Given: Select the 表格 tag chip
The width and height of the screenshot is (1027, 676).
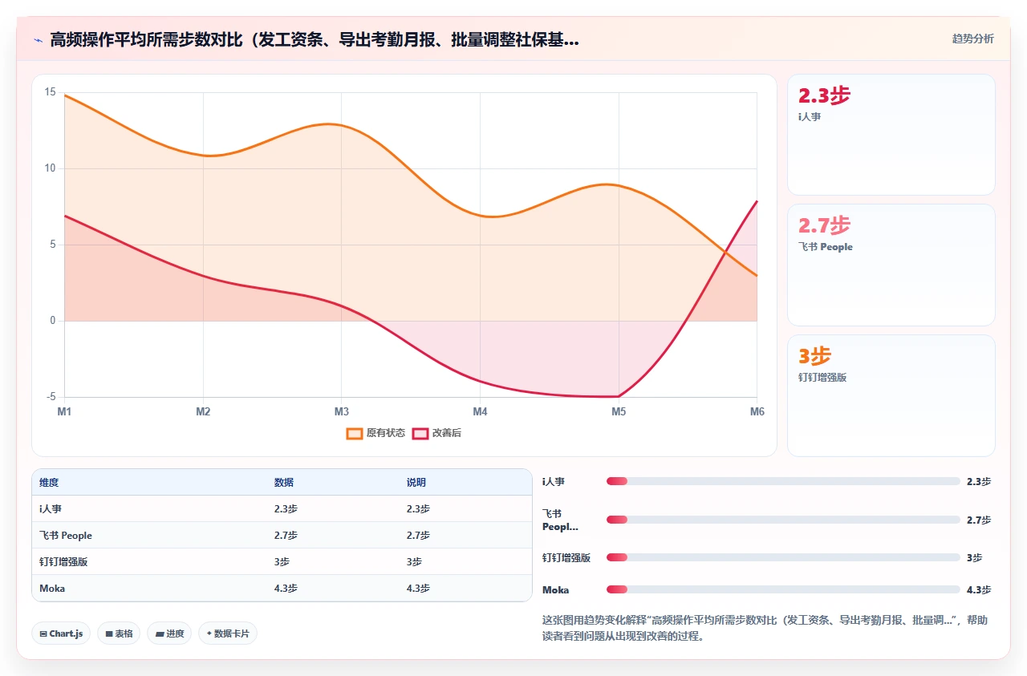Looking at the screenshot, I should coord(119,633).
